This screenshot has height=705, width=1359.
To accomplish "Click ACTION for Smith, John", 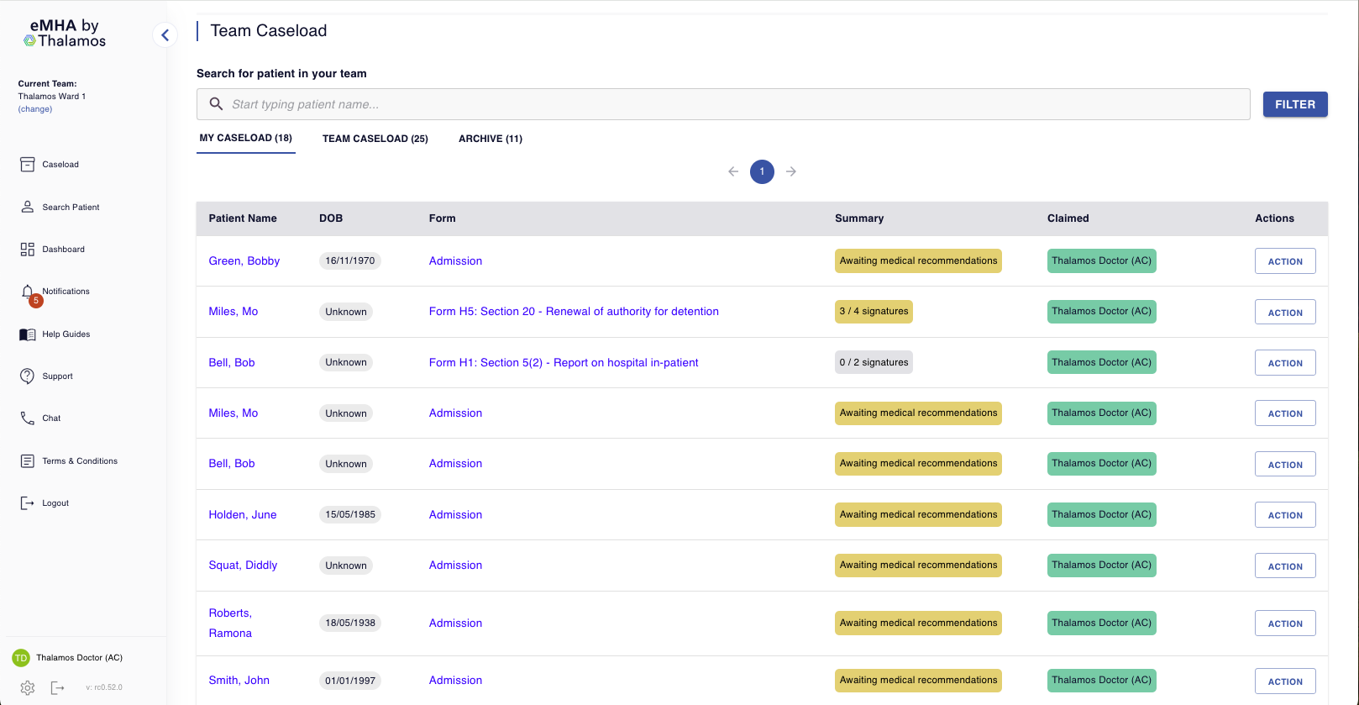I will [1285, 681].
